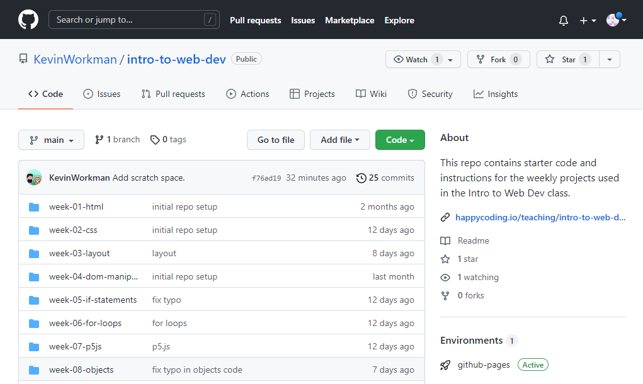View the 1 branch link
Screen dimensions: 643x384
pos(117,139)
